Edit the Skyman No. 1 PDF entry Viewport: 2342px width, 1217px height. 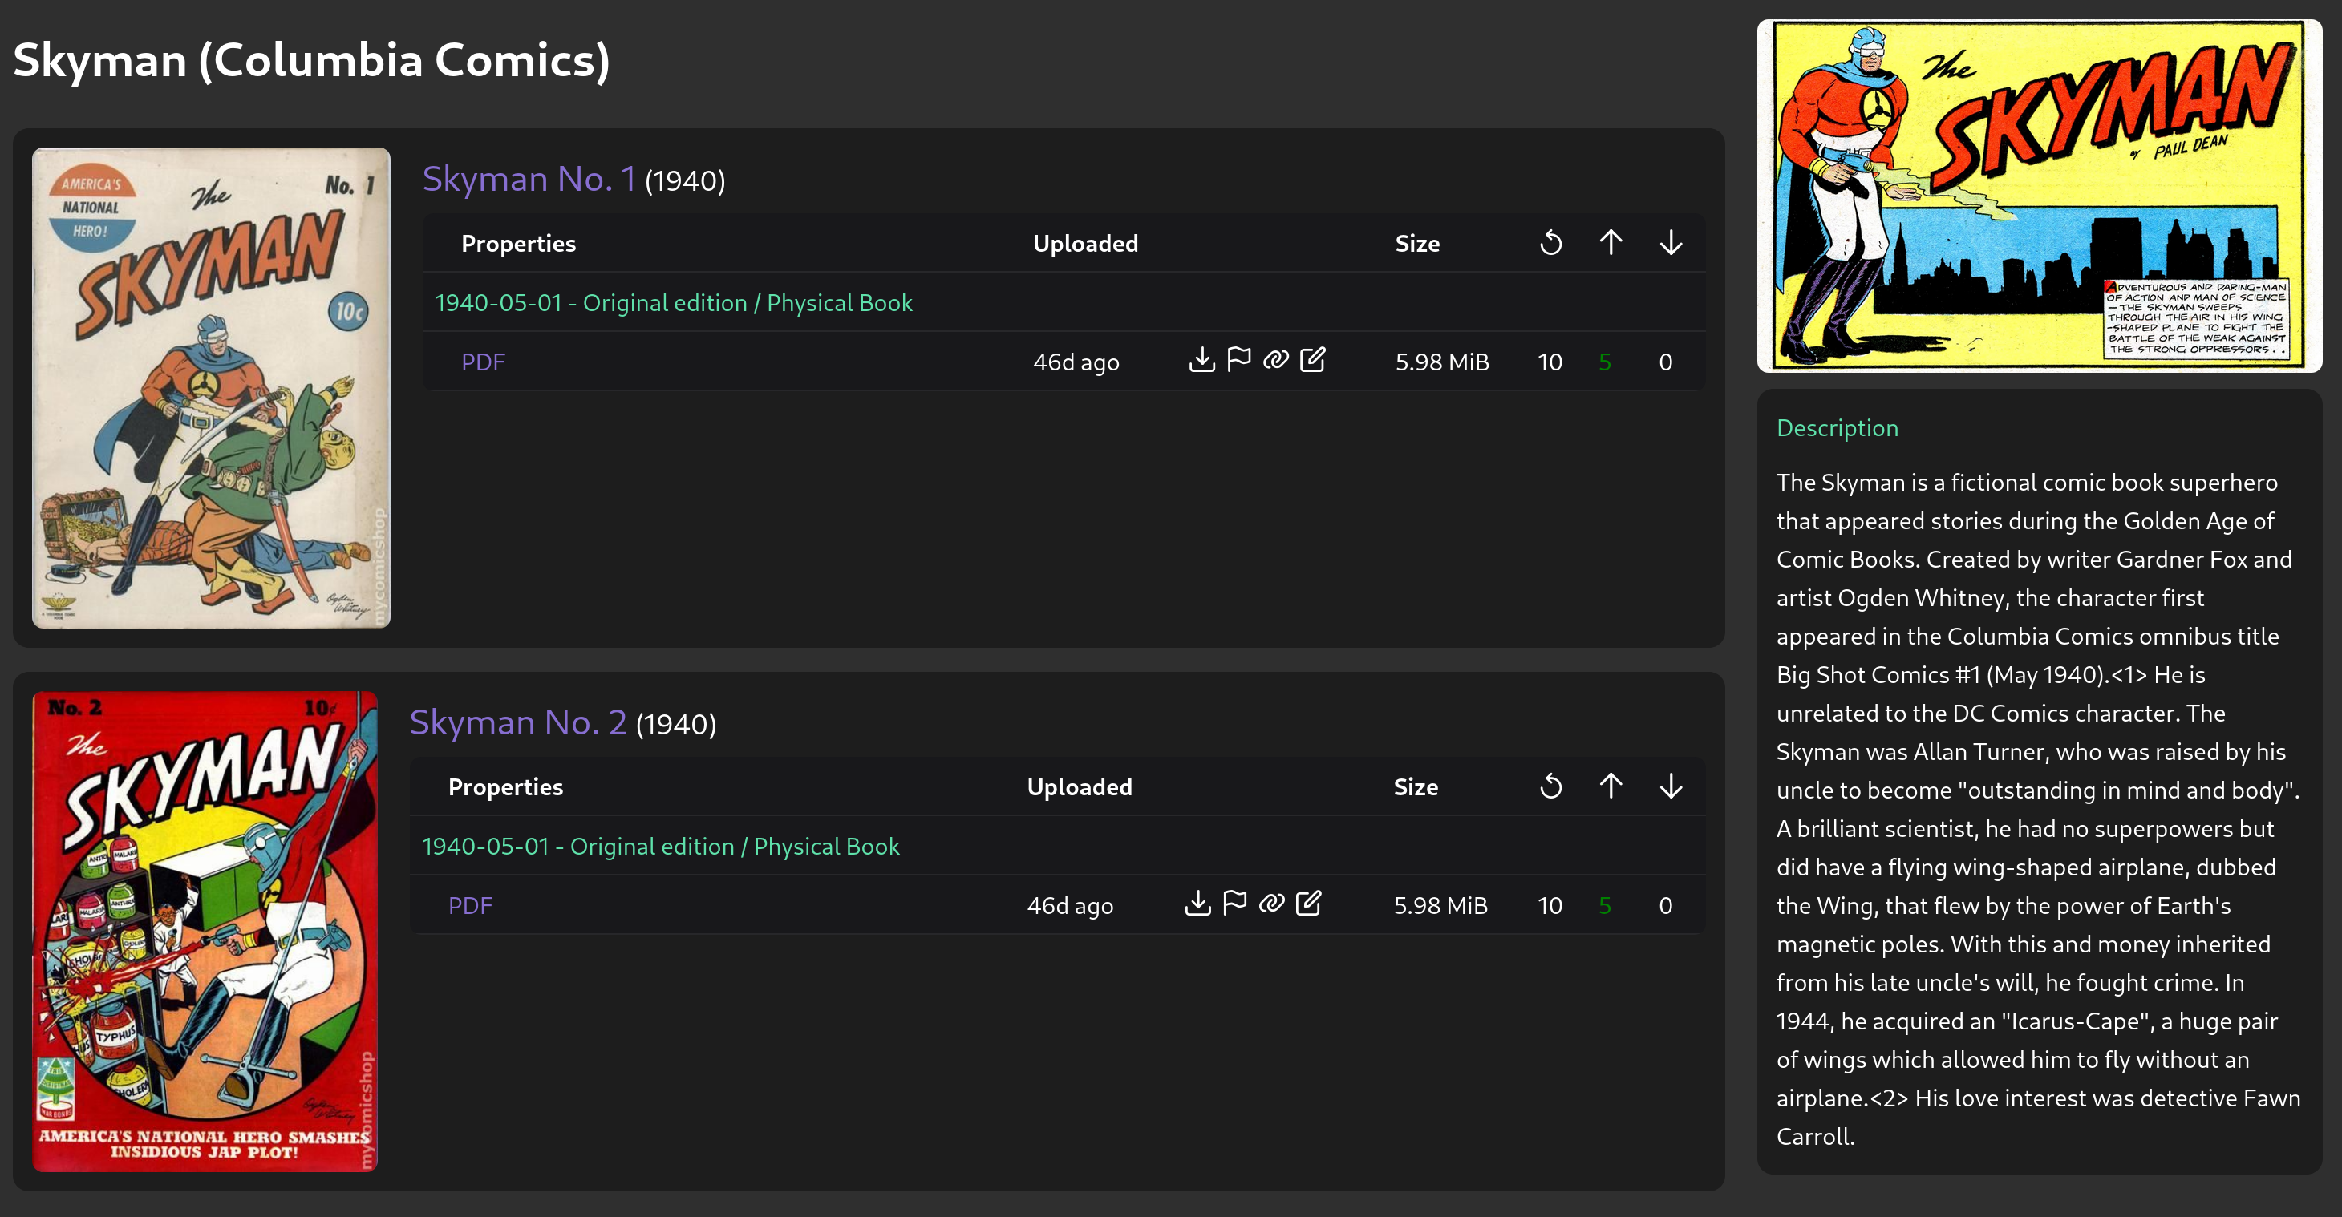[x=1313, y=360]
